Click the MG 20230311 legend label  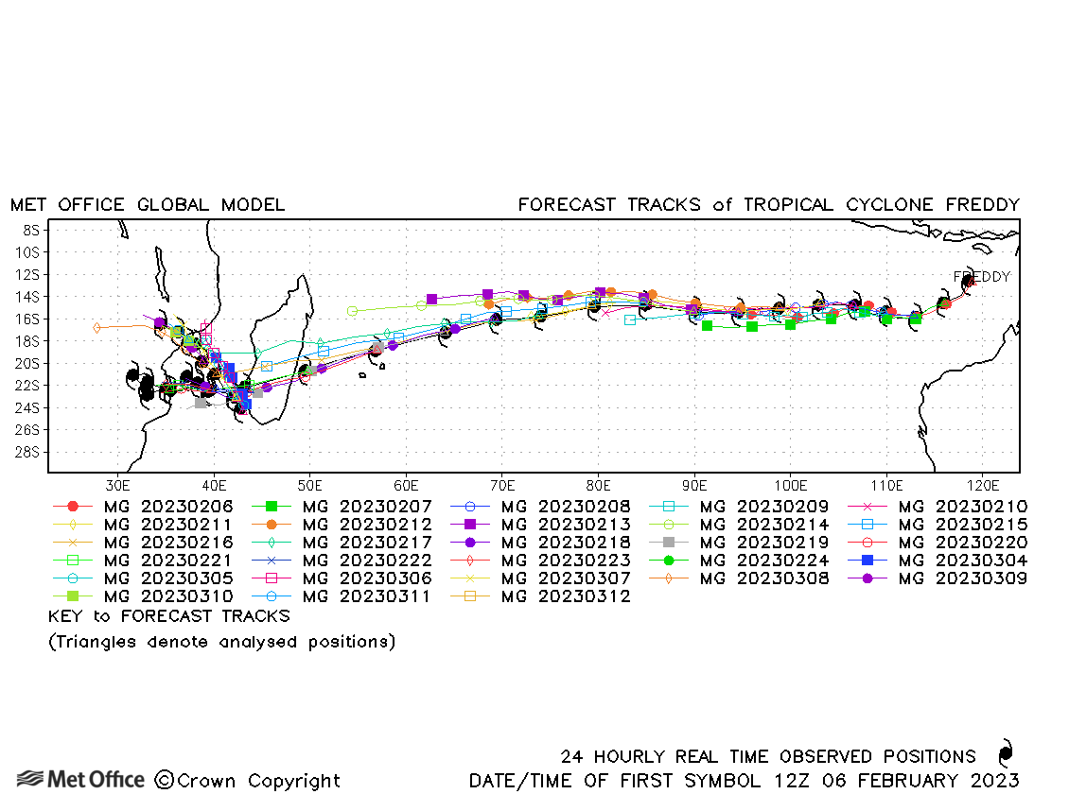[x=367, y=596]
